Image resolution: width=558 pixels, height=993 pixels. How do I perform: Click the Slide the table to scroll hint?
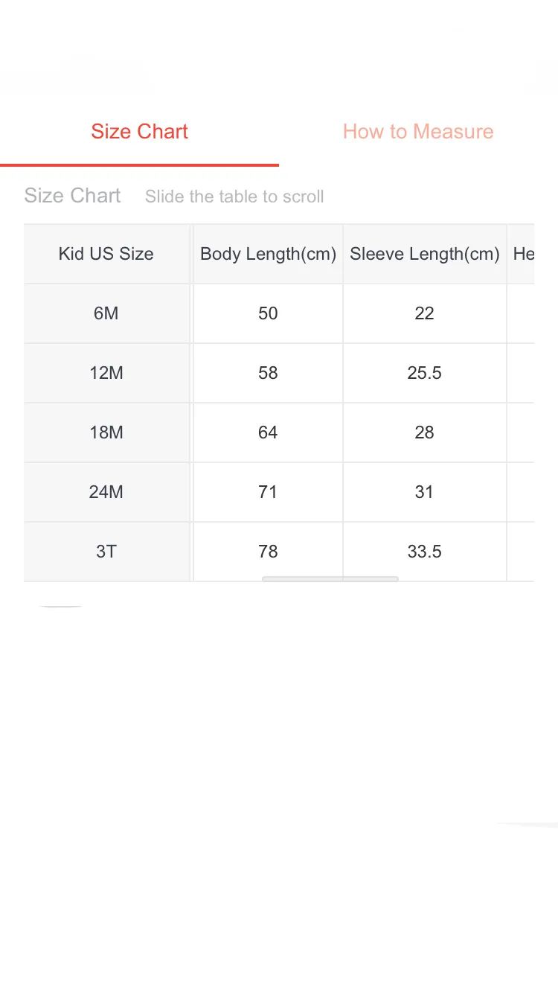tap(234, 197)
